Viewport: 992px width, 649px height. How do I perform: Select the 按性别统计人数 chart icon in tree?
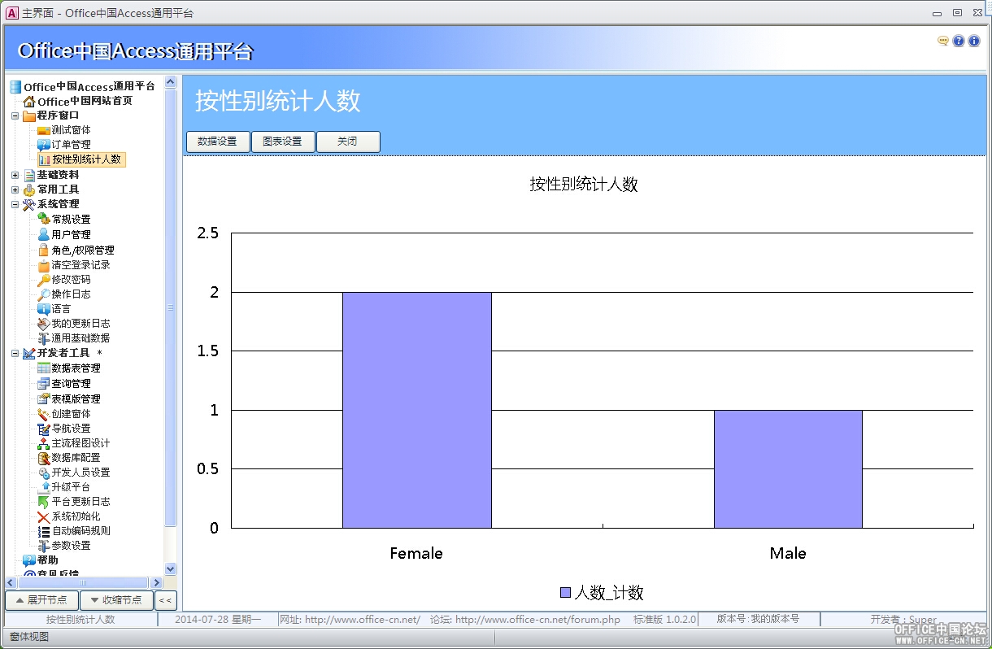(x=44, y=159)
